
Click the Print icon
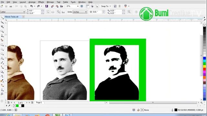11,6
